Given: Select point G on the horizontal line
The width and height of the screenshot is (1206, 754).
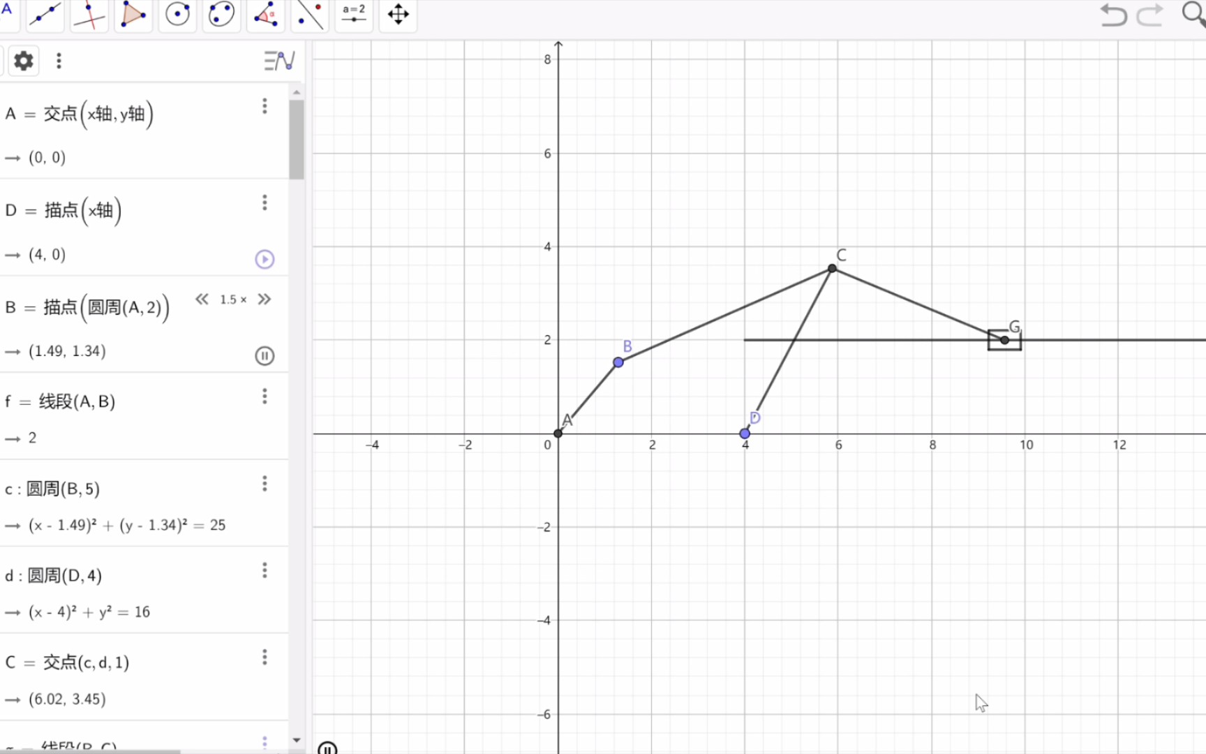Looking at the screenshot, I should (1004, 340).
